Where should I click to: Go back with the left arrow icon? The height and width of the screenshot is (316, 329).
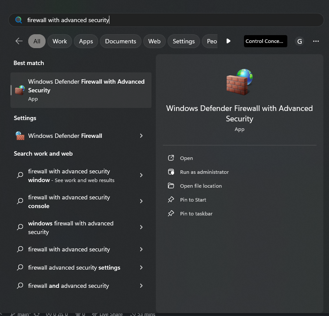pyautogui.click(x=19, y=41)
